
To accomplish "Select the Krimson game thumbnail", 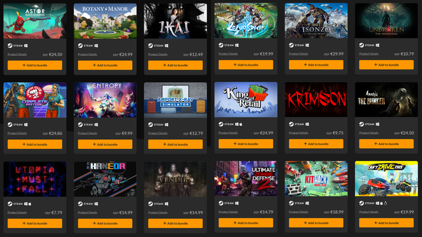I will (316, 99).
